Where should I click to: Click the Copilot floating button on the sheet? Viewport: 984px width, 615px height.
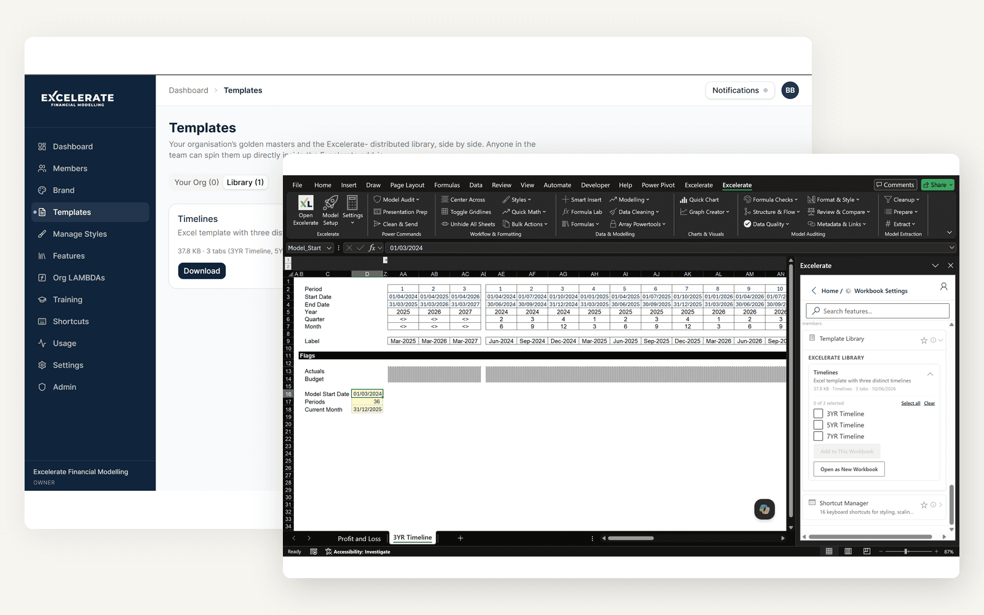tap(764, 509)
